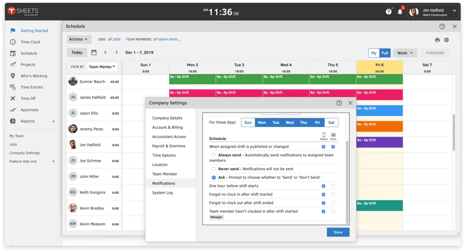The height and width of the screenshot is (252, 465).
Task: Print the schedule with printer icon
Action: point(437,40)
